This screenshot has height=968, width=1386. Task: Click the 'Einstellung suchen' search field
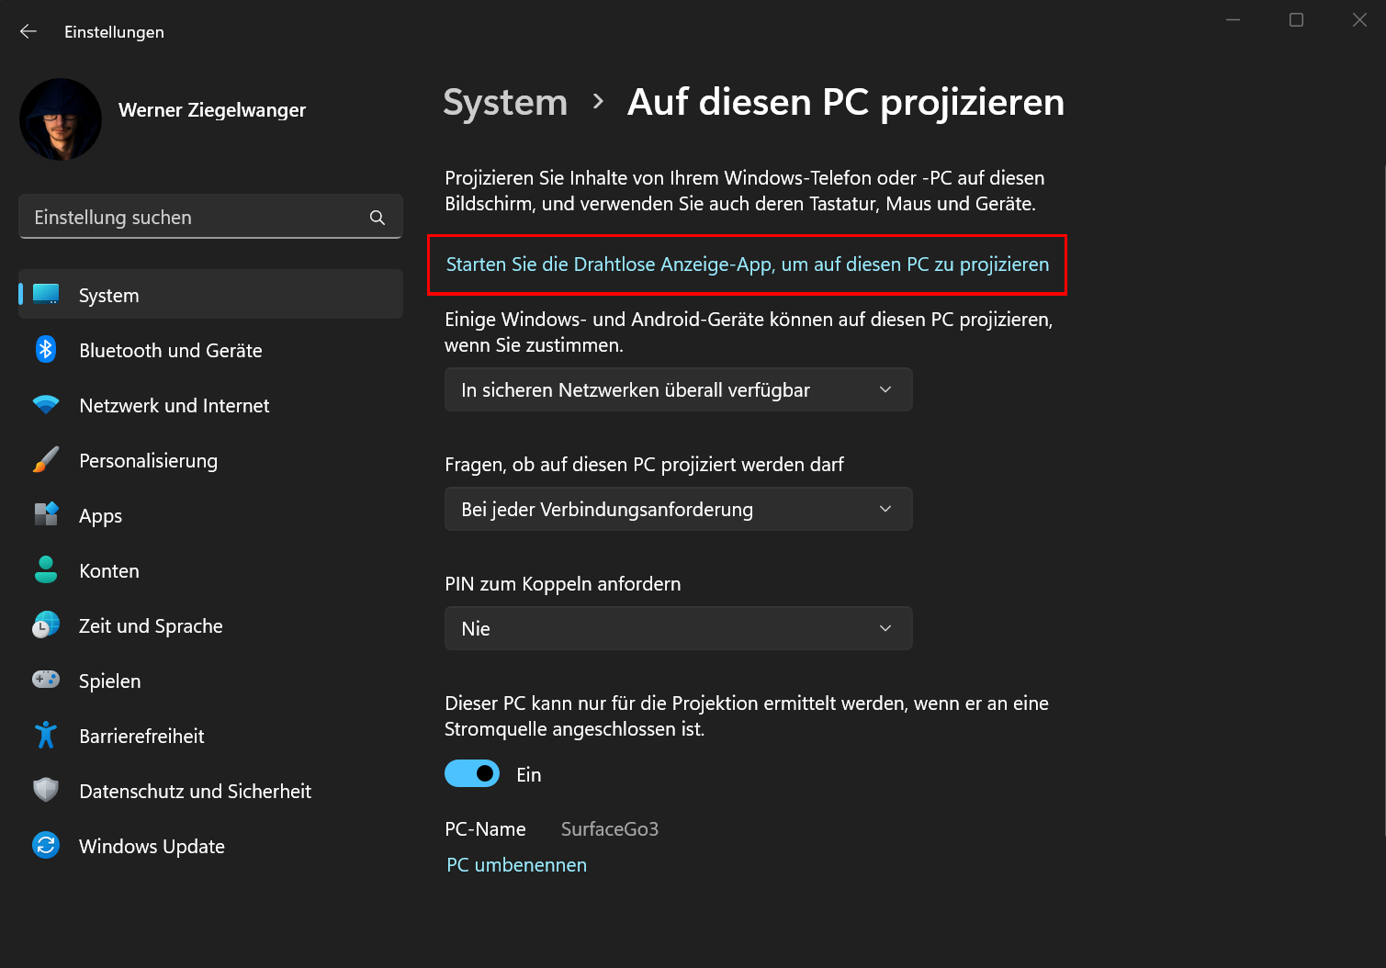pos(210,217)
